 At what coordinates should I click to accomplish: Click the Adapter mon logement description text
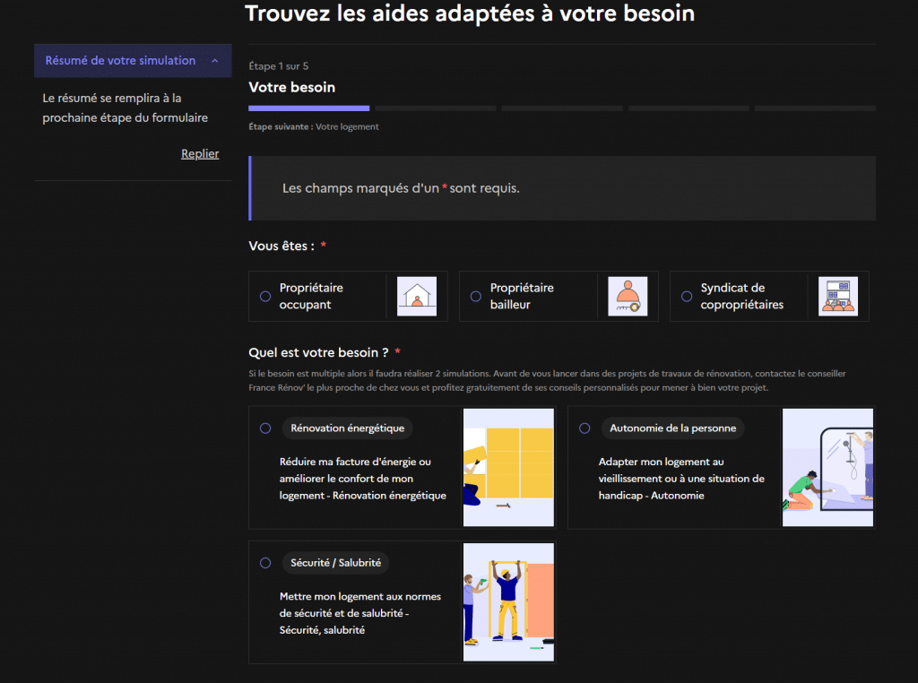pyautogui.click(x=680, y=479)
